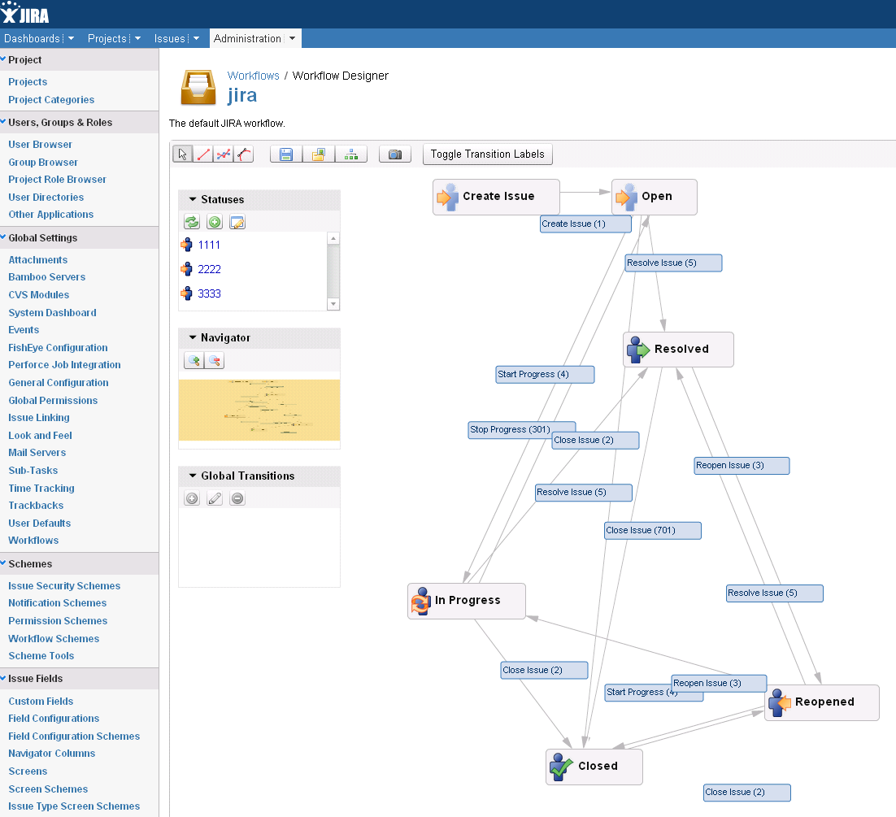This screenshot has width=896, height=817.
Task: Click the JIRA logo in the header
Action: pos(25,14)
